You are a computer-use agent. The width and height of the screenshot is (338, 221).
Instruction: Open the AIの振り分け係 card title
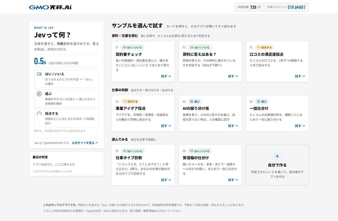coord(196,108)
